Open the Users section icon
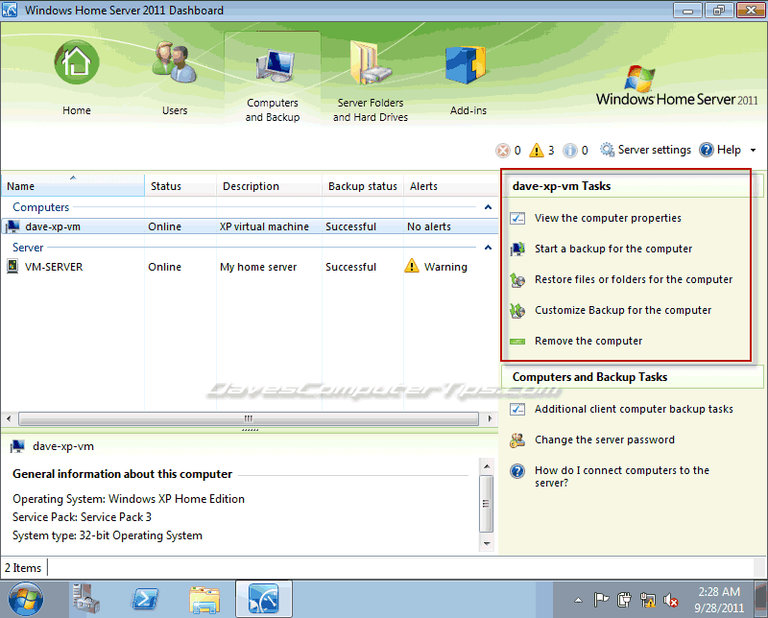The height and width of the screenshot is (618, 768). [x=175, y=63]
